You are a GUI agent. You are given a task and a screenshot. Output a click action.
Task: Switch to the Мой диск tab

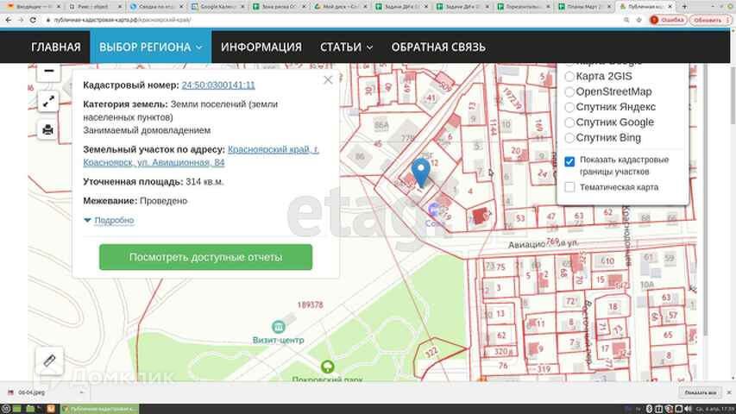[340, 7]
